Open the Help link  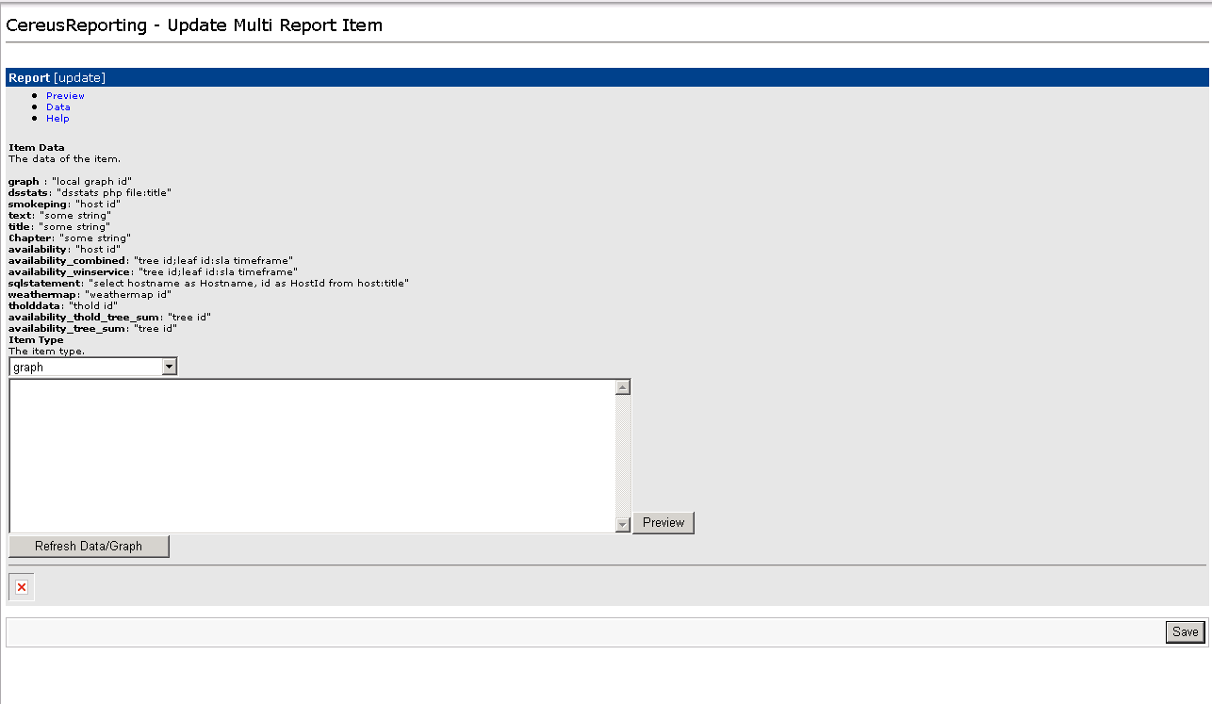(57, 118)
